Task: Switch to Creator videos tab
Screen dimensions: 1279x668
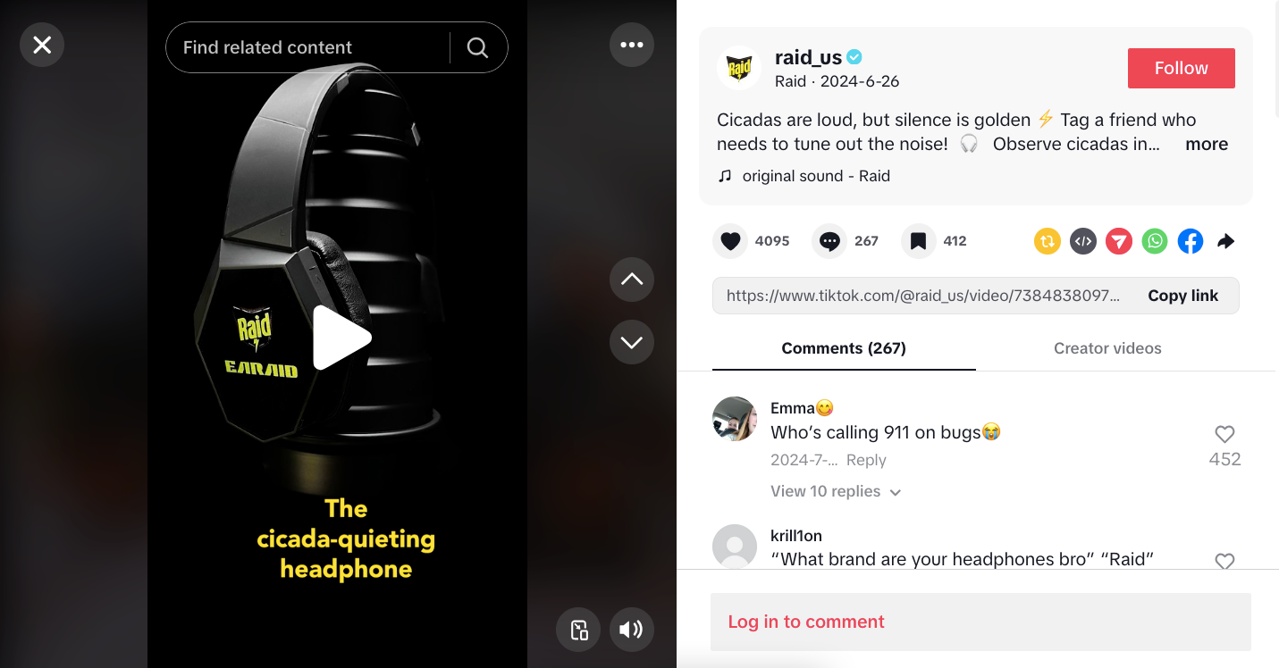Action: [x=1107, y=348]
